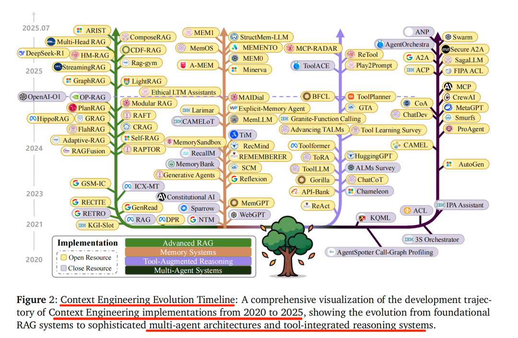Click the 2021 year marker on the timeline
This screenshot has height=338, width=518.
click(x=35, y=224)
